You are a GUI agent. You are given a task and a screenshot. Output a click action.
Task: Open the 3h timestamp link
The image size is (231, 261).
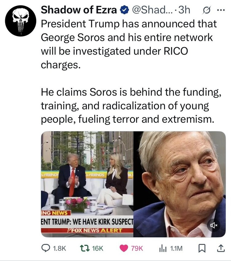pos(184,10)
